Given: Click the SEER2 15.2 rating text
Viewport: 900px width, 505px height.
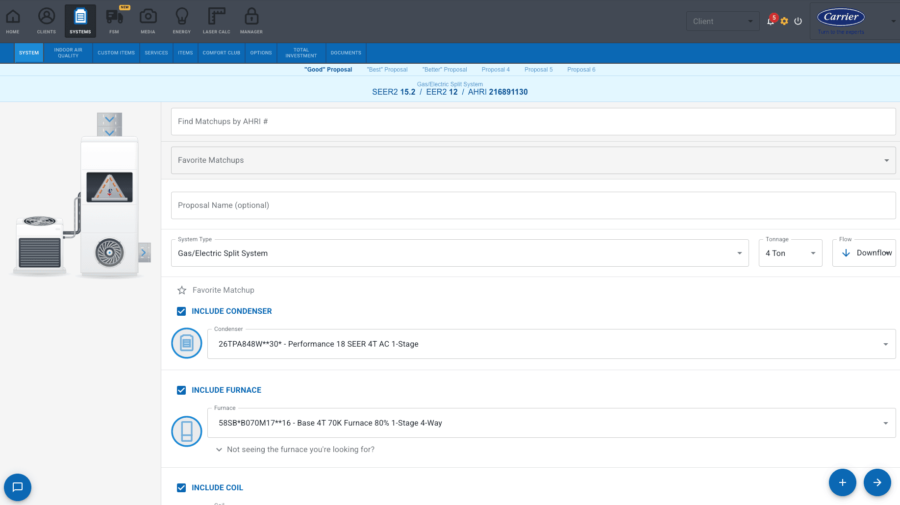Looking at the screenshot, I should click(394, 92).
